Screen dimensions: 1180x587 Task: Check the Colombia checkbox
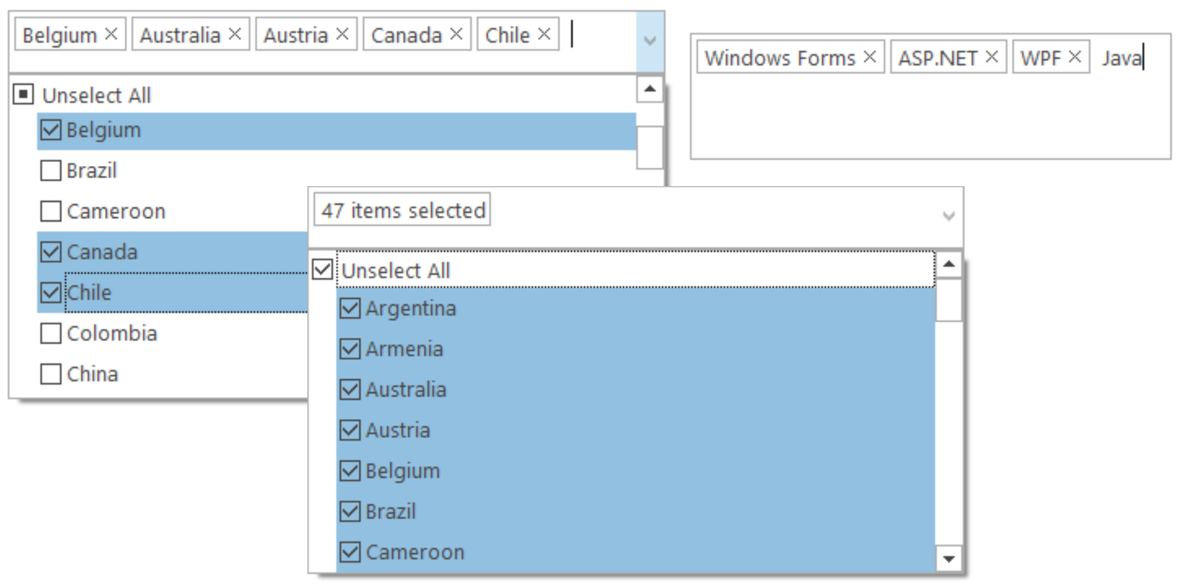tap(51, 334)
